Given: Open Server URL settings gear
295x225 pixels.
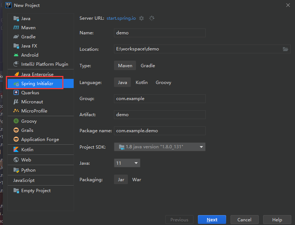Looking at the screenshot, I should click(141, 18).
